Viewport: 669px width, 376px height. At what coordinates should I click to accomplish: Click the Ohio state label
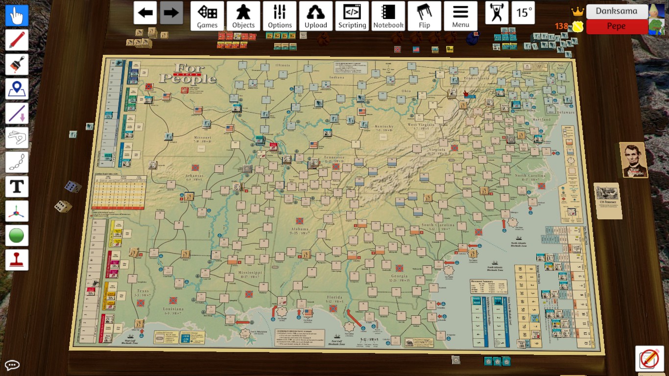(x=406, y=91)
